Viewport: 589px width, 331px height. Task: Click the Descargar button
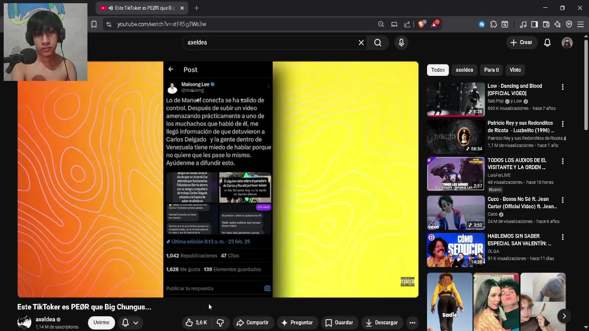coord(381,323)
